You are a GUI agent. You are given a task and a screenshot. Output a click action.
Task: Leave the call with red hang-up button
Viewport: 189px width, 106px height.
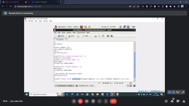click(x=113, y=101)
